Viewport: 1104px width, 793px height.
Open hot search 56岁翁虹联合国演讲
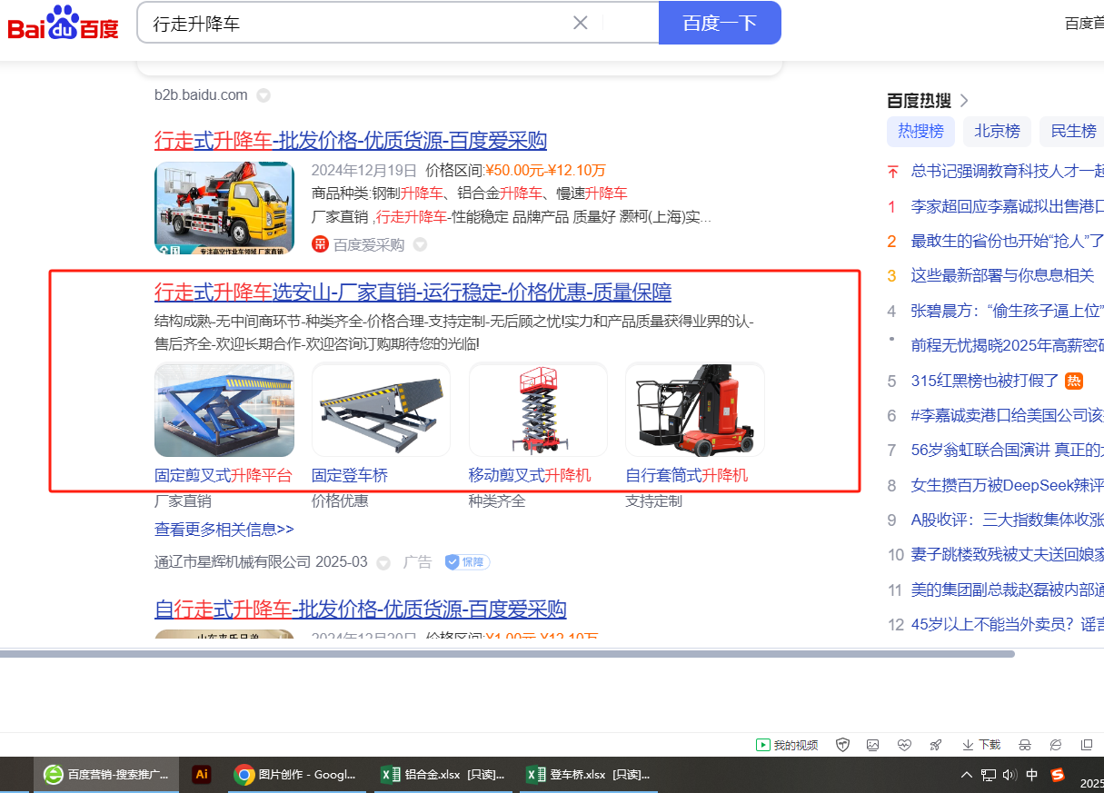1008,451
